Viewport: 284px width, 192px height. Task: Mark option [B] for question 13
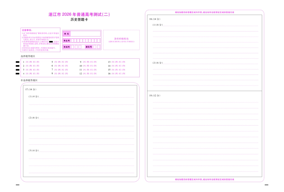(x=117, y=62)
